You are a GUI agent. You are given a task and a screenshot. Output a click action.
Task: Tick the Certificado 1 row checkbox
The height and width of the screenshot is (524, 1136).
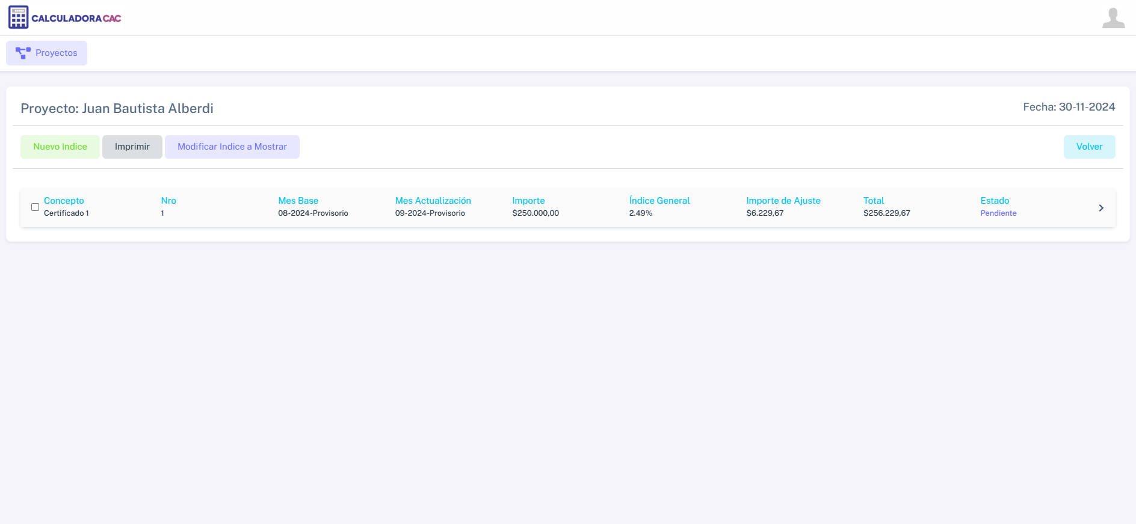tap(35, 207)
